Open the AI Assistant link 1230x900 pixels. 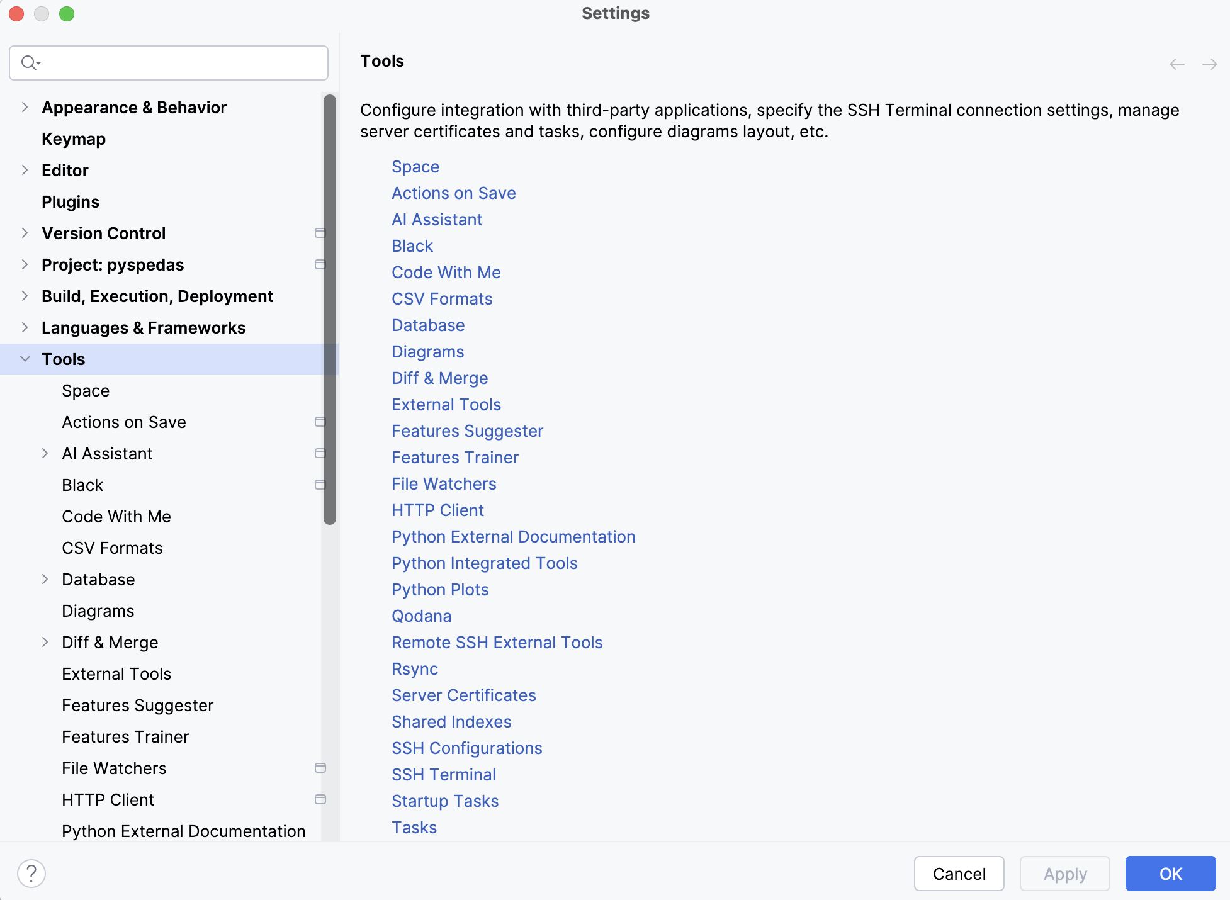click(x=437, y=220)
